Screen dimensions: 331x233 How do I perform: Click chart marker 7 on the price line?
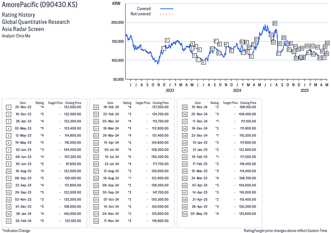[x=198, y=60]
